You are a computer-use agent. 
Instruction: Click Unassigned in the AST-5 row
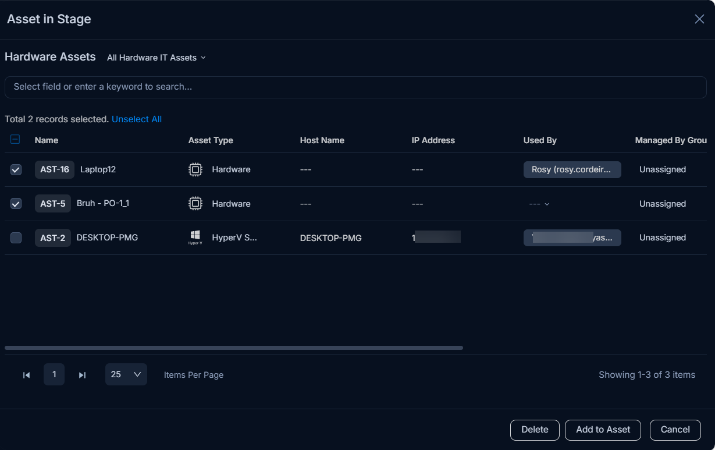(x=663, y=204)
